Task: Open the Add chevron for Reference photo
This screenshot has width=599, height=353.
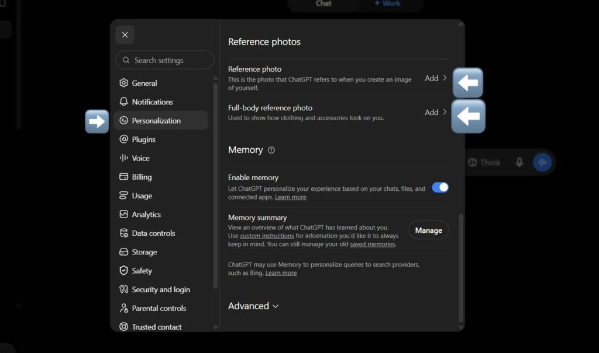Action: 436,78
